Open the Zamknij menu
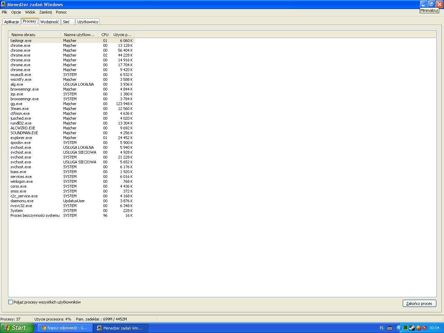 coord(45,12)
